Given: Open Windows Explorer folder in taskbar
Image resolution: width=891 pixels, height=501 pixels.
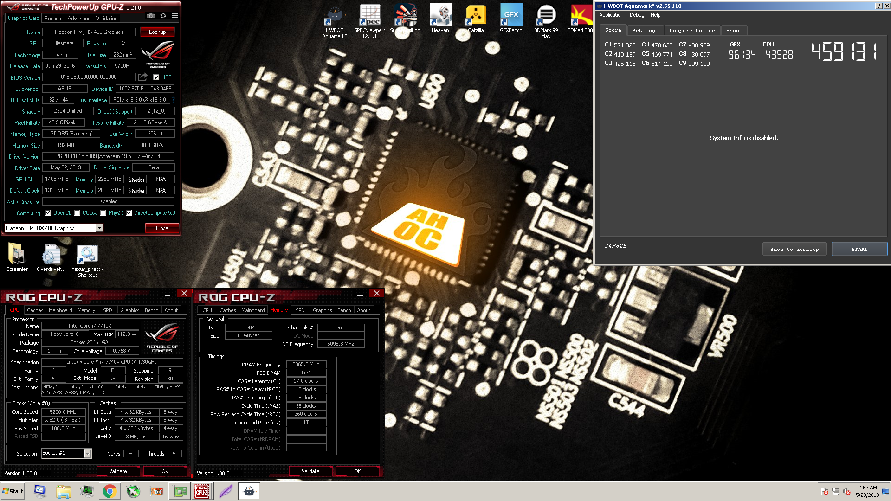Looking at the screenshot, I should click(x=64, y=491).
